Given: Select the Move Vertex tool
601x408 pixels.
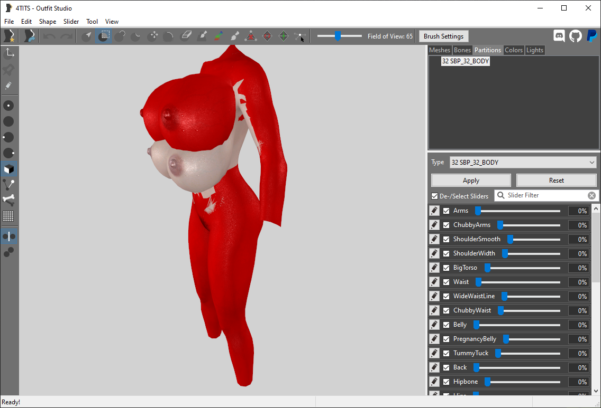Looking at the screenshot, I should (x=300, y=36).
